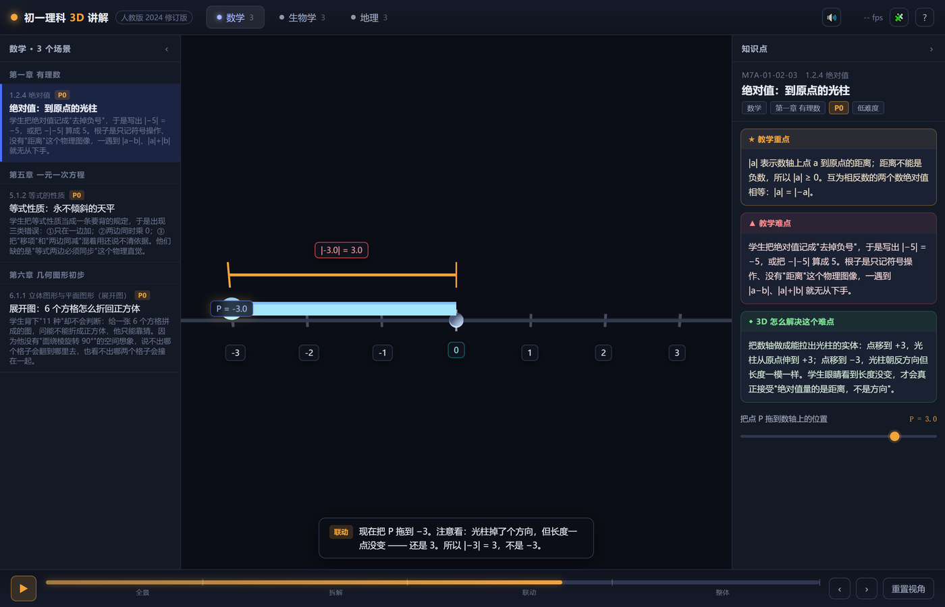The width and height of the screenshot is (945, 607).
Task: Switch to the 地理 subject tab
Action: pos(369,18)
